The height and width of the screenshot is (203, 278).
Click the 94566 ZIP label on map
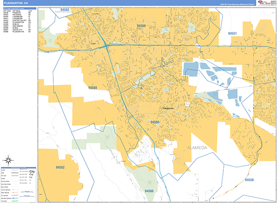(155, 122)
